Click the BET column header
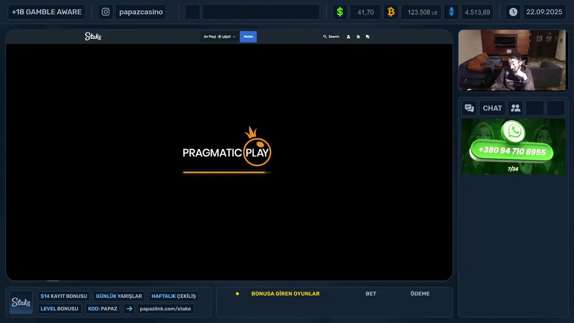Screen dimensions: 574x323 click(x=371, y=294)
